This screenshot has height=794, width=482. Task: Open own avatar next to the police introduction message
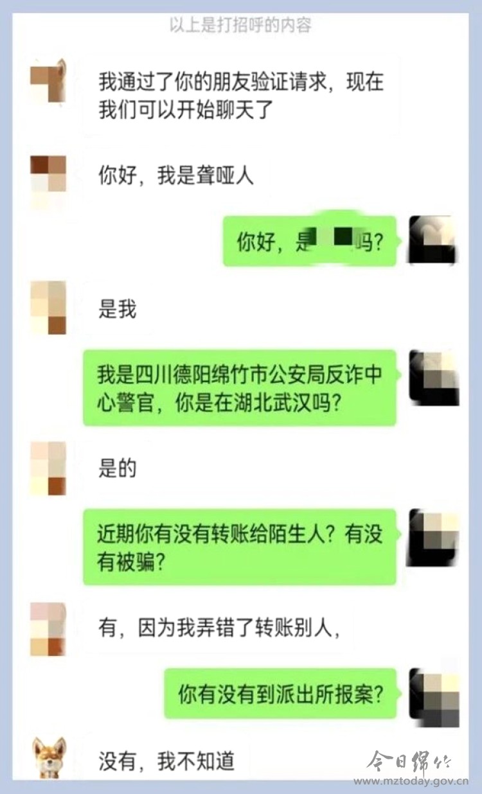click(434, 378)
